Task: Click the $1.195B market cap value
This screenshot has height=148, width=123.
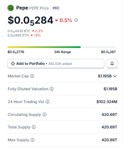Action: (105, 76)
